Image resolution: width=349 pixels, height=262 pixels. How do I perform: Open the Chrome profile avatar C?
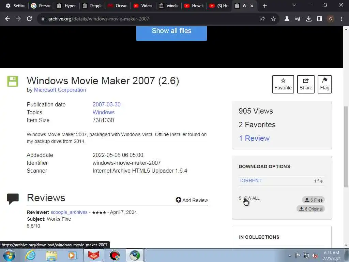coord(331,19)
